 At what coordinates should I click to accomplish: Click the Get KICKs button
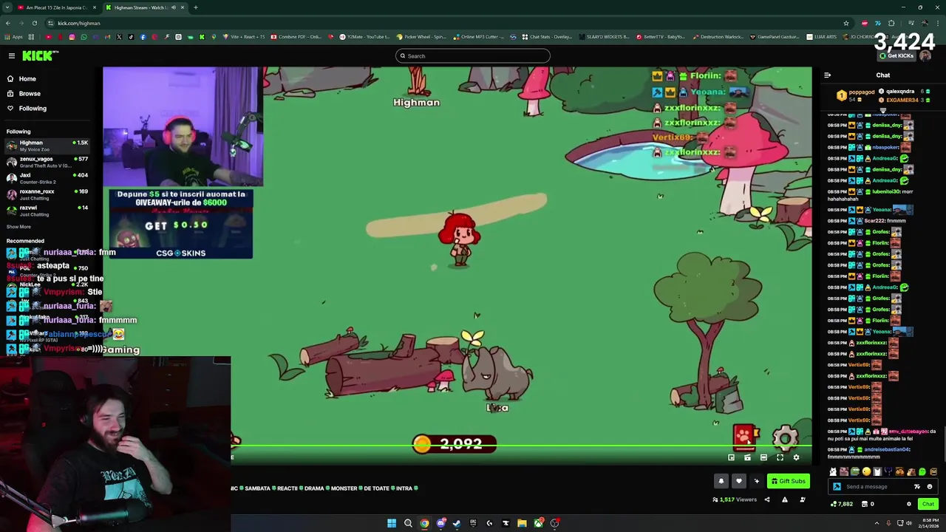click(x=897, y=56)
